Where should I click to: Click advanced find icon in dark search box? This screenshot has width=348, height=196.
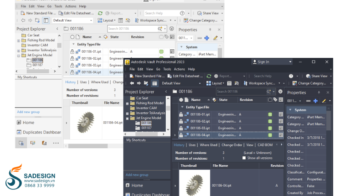click(x=269, y=92)
